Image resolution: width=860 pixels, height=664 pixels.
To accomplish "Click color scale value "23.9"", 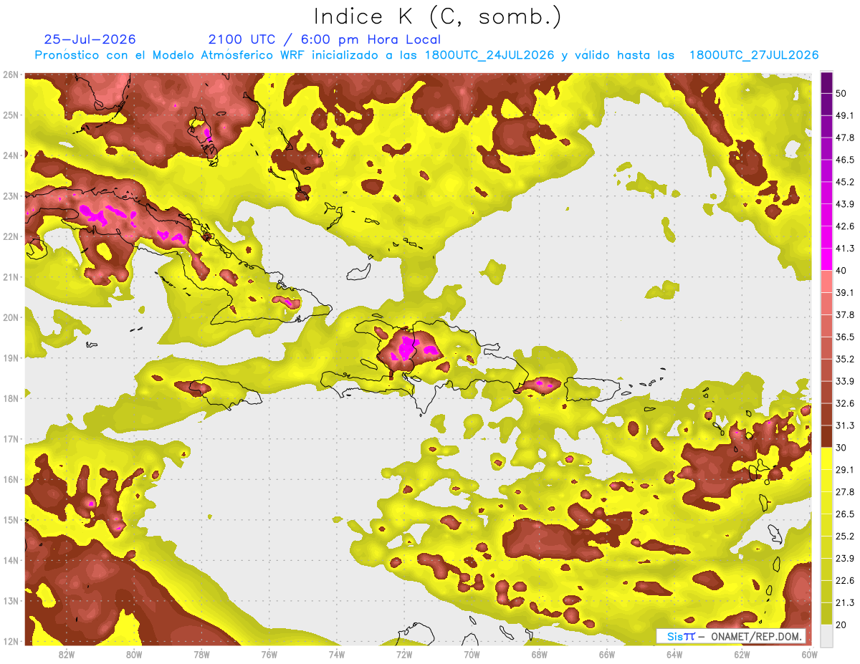I will point(846,559).
